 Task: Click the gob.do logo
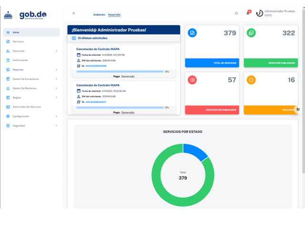[26, 15]
